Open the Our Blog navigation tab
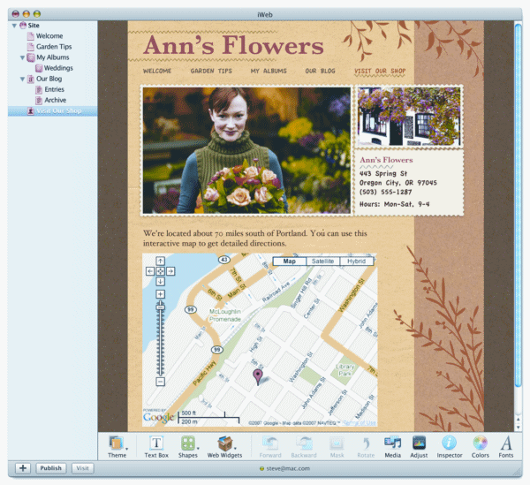This screenshot has width=530, height=485. 320,70
